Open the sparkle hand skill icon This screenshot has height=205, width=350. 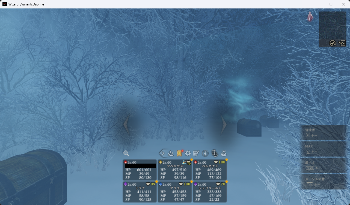[x=171, y=153]
